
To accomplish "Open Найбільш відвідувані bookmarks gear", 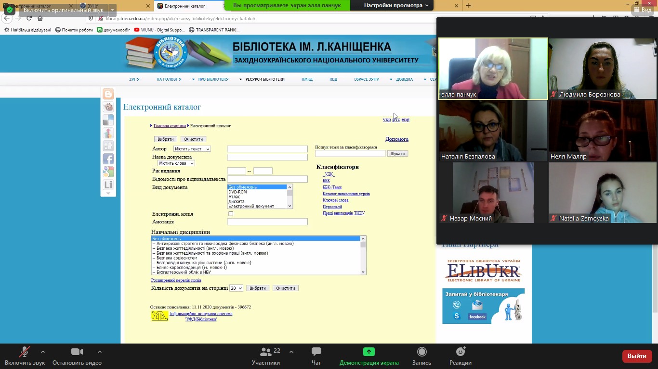I will pyautogui.click(x=27, y=30).
